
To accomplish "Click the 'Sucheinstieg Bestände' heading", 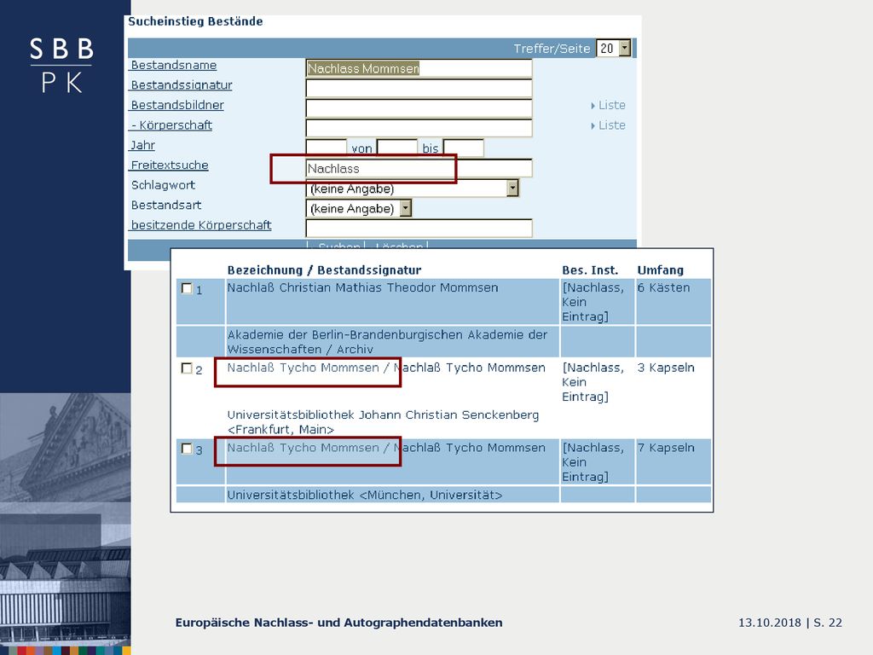I will click(195, 21).
